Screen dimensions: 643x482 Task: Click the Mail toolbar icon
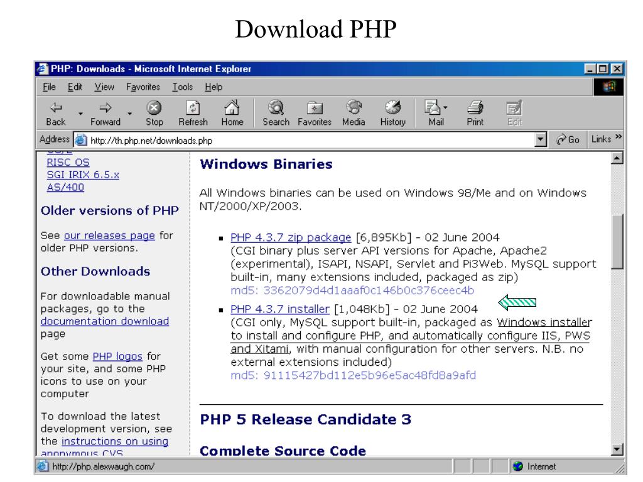[x=433, y=108]
